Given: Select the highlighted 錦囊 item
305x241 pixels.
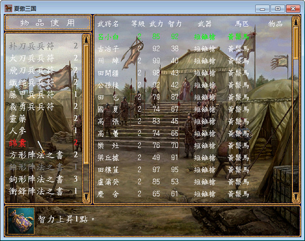Looking at the screenshot, I should click(x=43, y=143).
